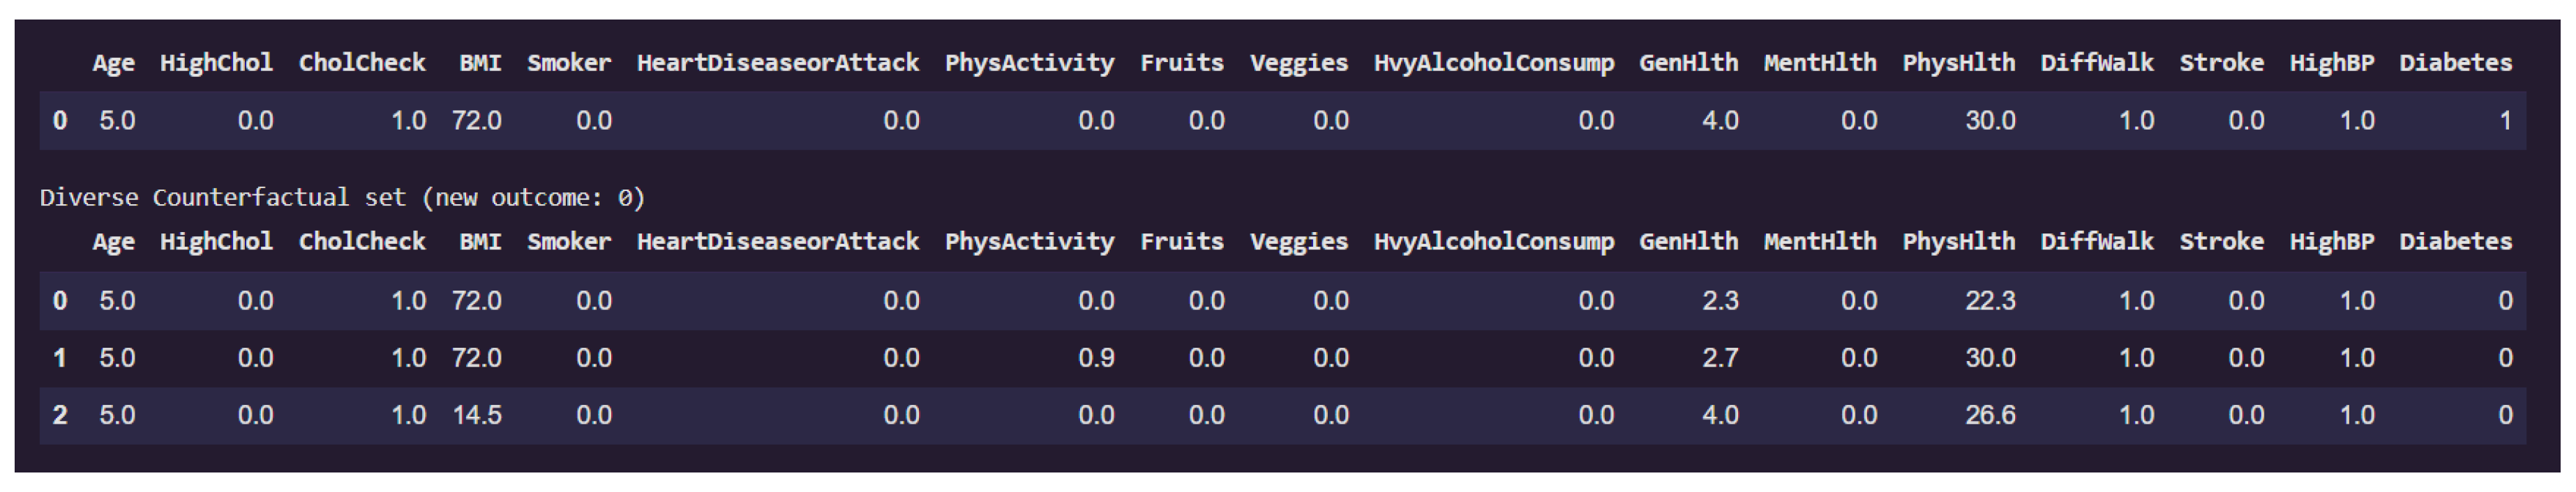The height and width of the screenshot is (492, 2576).
Task: Select row index 2 of the counterfactual table
Action: [x=60, y=415]
